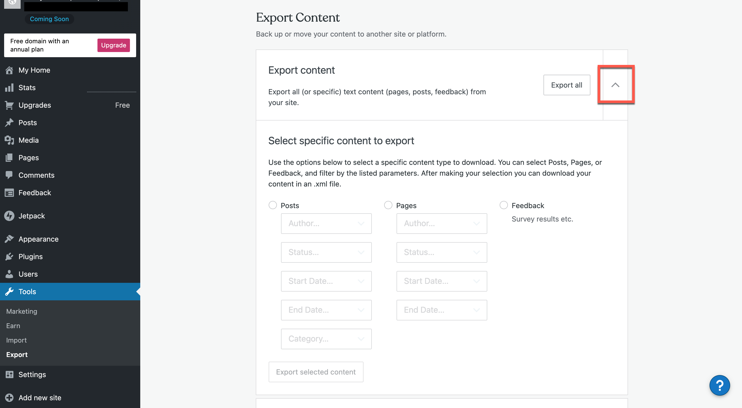Go to Marketing under Tools

pyautogui.click(x=22, y=312)
